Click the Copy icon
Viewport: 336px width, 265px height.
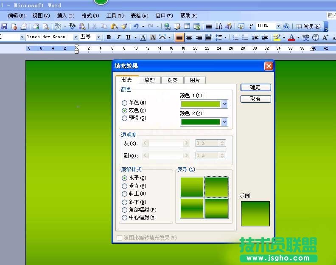104,26
